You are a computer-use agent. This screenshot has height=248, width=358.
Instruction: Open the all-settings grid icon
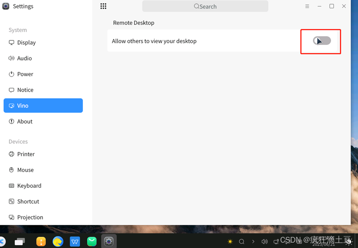click(103, 6)
